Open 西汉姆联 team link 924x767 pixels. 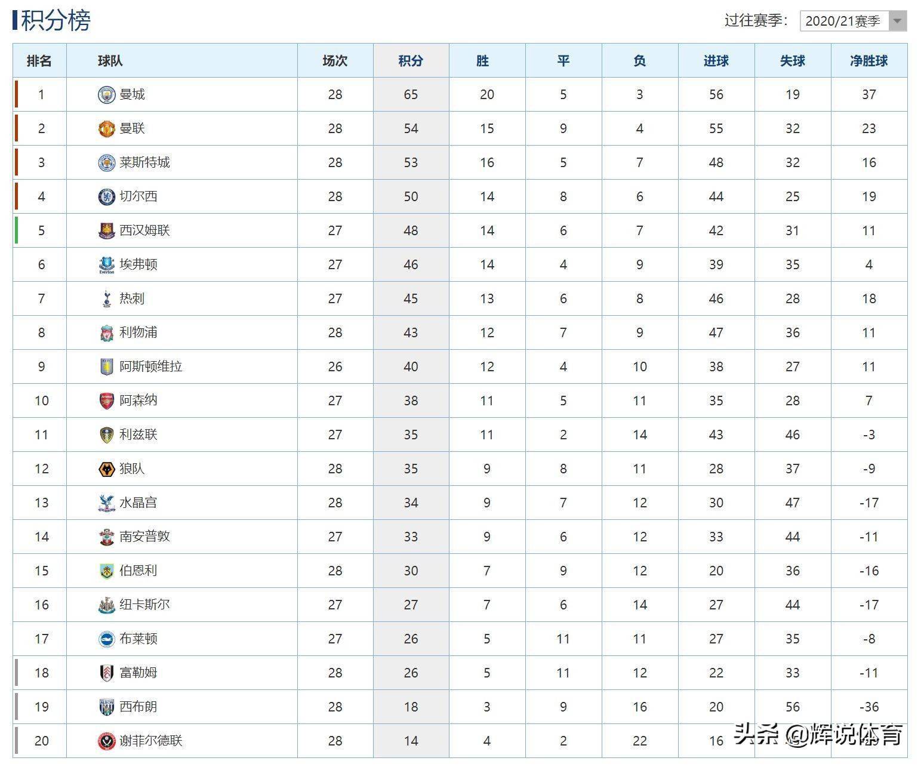(144, 230)
